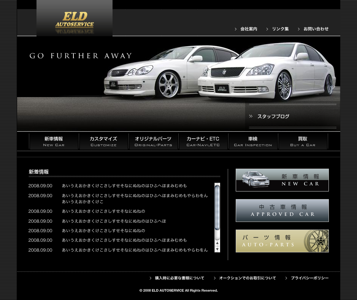The image size is (357, 300).
Task: Click the news list scrollbar thumb
Action: (x=217, y=207)
